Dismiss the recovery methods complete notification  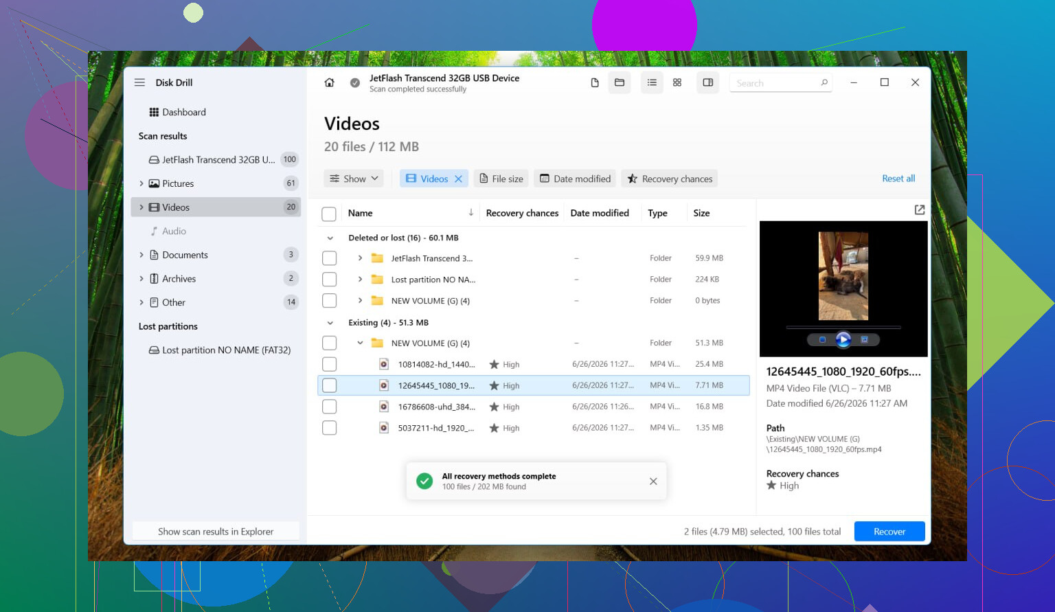(x=653, y=481)
